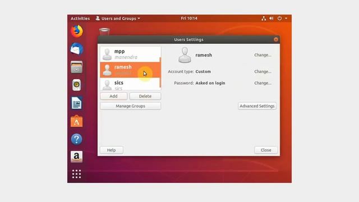Click the Users Settings title bar text
359x202 pixels.
click(188, 39)
